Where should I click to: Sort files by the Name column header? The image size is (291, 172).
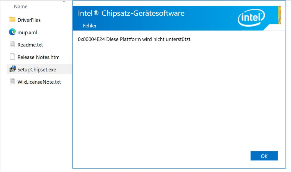pos(21,6)
